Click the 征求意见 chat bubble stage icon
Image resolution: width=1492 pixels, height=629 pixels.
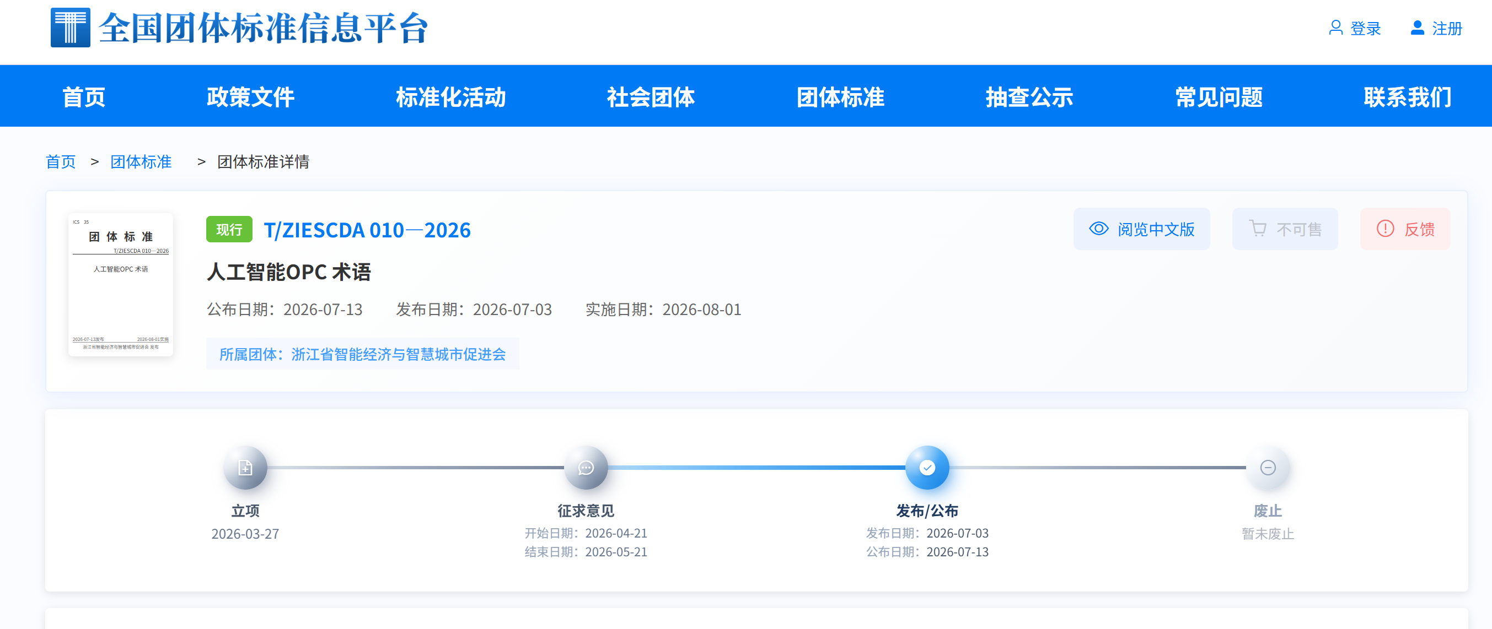click(586, 468)
